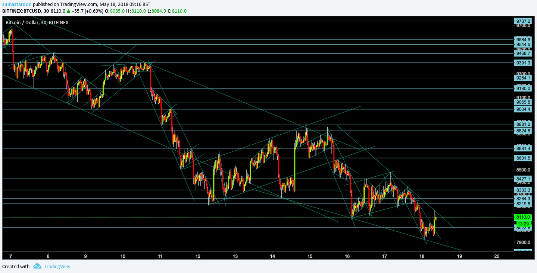Select the 9065.8 price level label
537x273 pixels.
522,102
